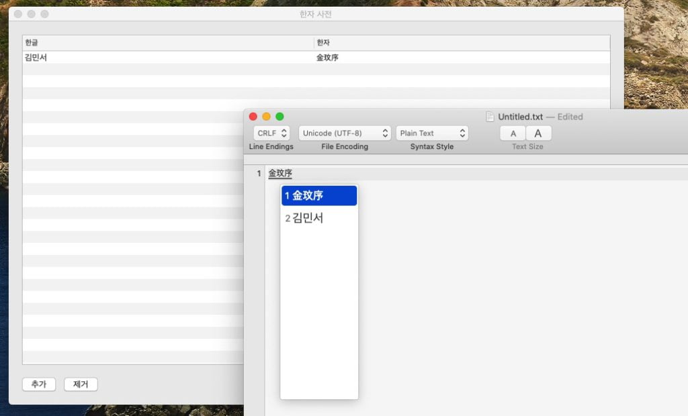Maximize the Untitled.txt editor window

(279, 117)
